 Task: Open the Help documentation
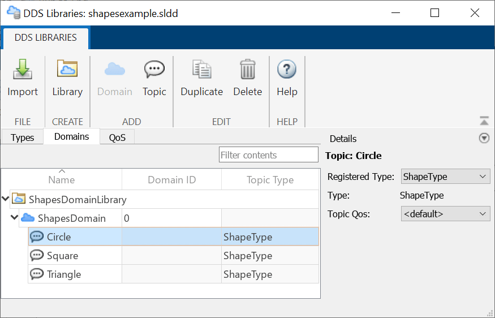tap(287, 70)
